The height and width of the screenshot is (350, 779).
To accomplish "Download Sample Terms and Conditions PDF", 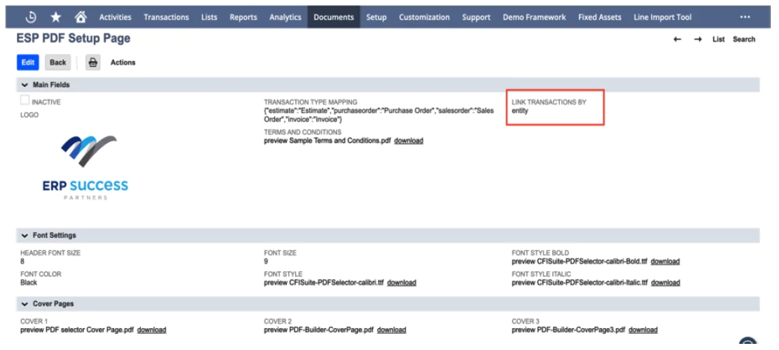I will point(409,141).
